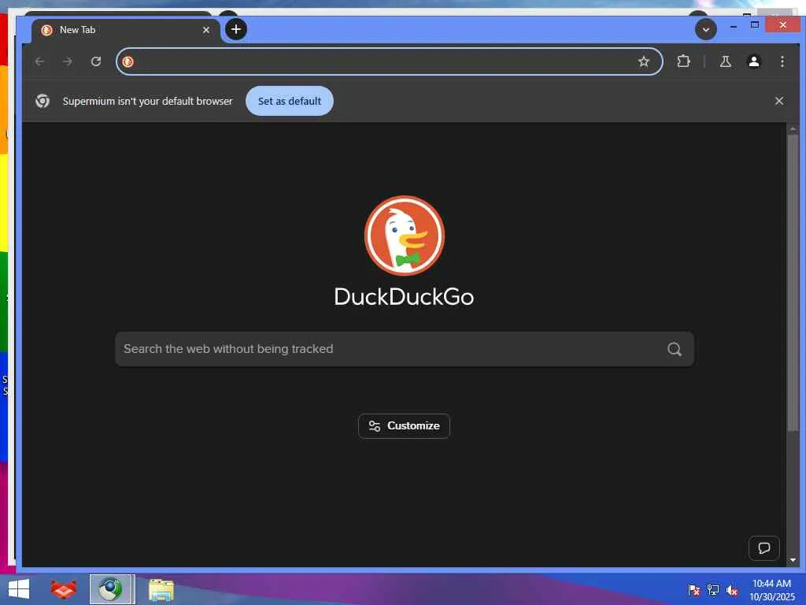Maximize the Supermium window
Viewport: 806px width, 605px height.
755,24
